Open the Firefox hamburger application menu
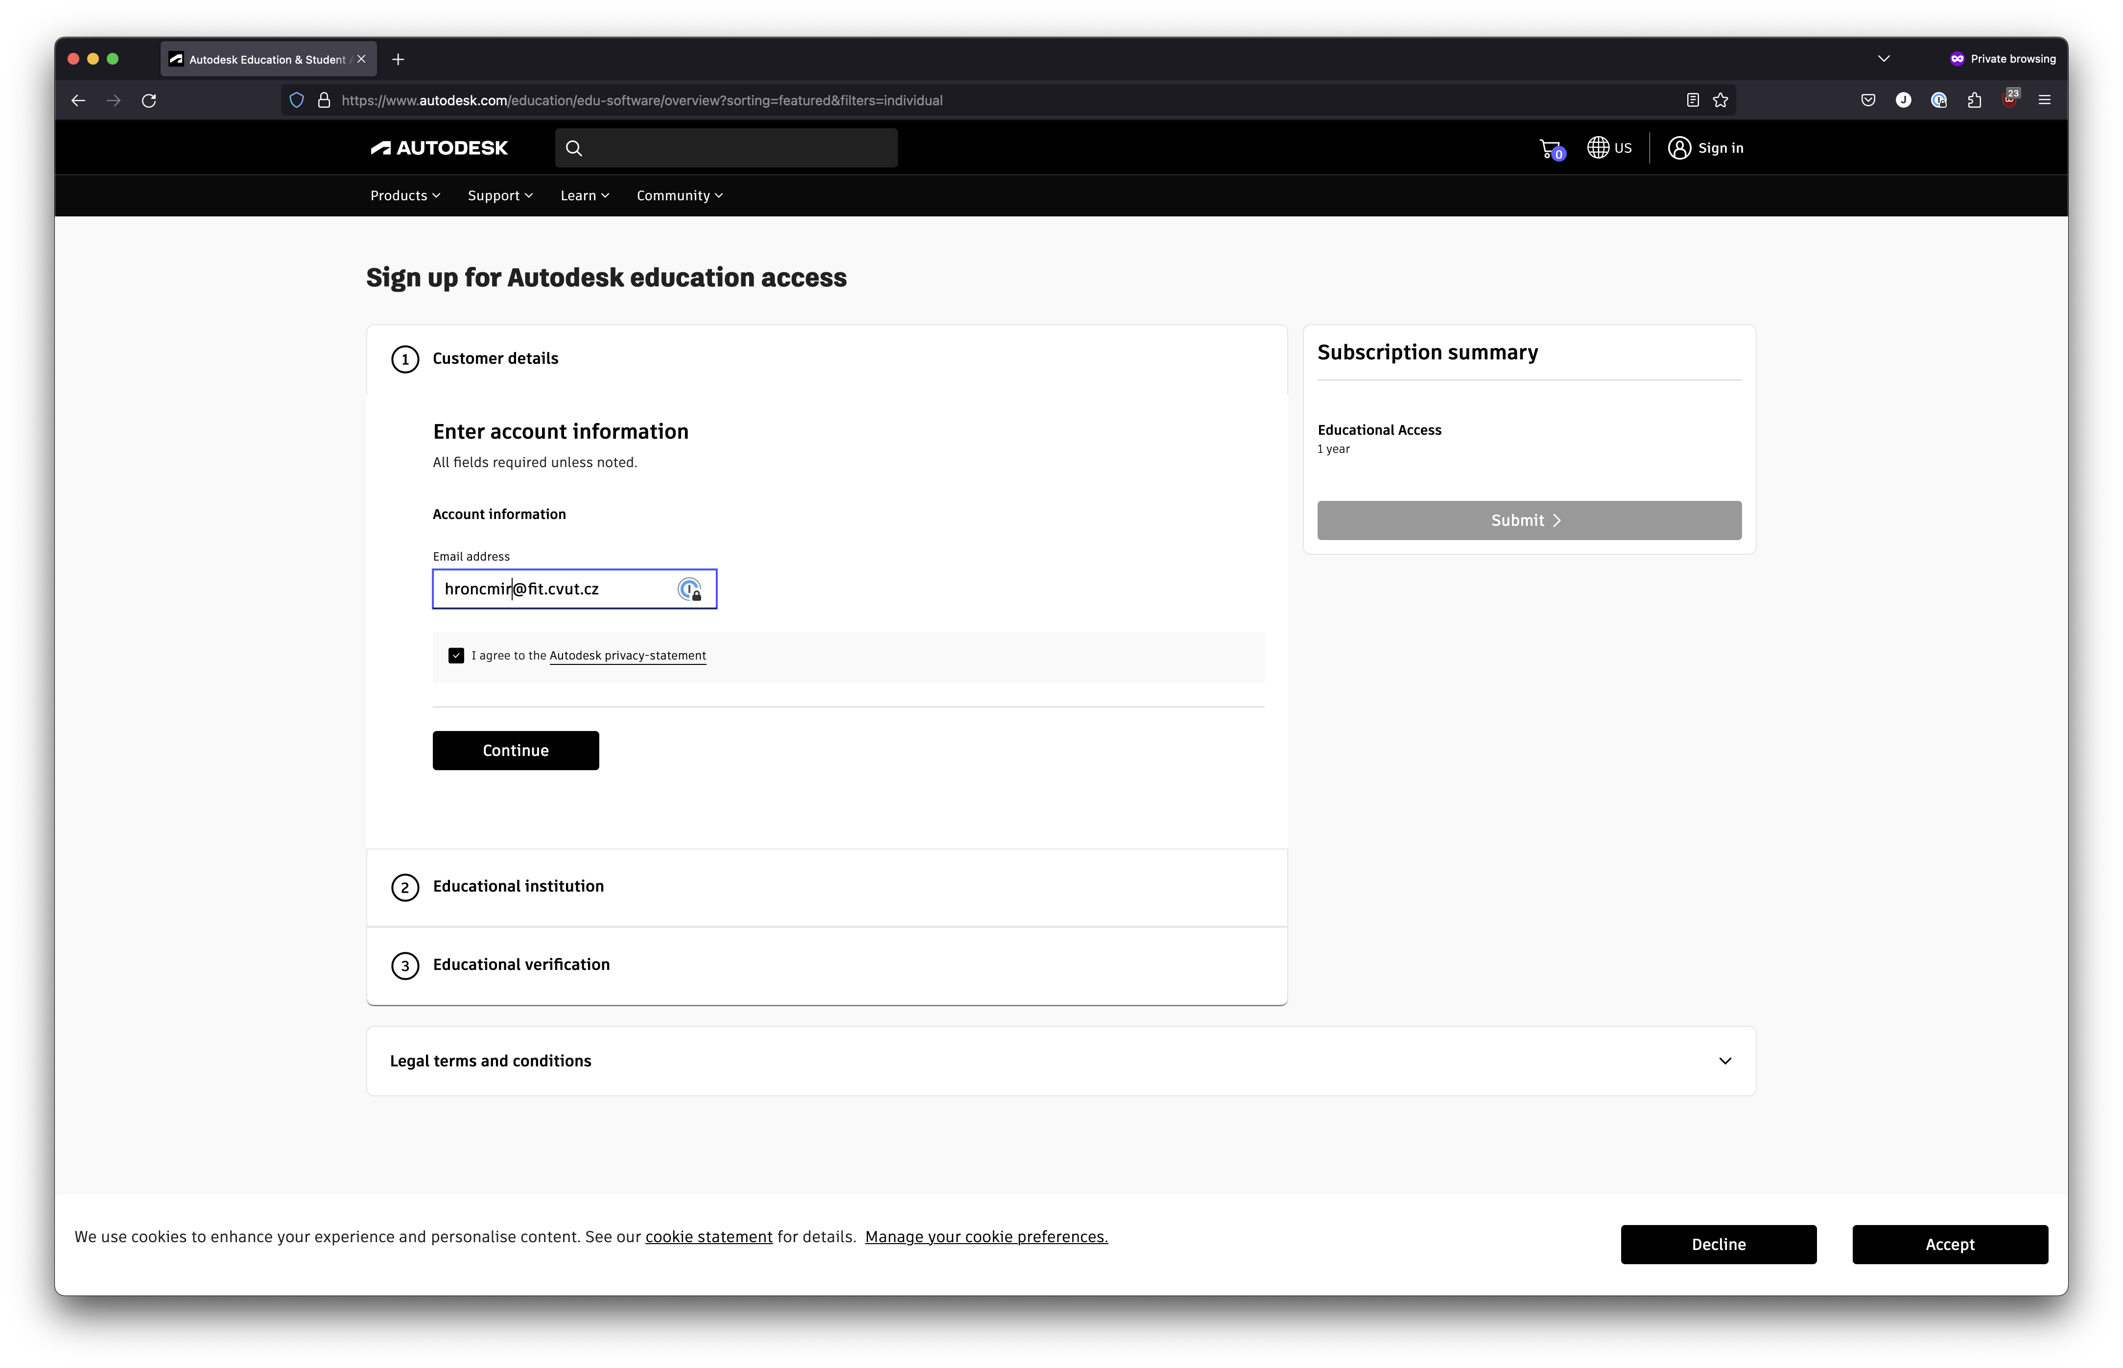Screen dimensions: 2123x1368 pyautogui.click(x=2045, y=100)
